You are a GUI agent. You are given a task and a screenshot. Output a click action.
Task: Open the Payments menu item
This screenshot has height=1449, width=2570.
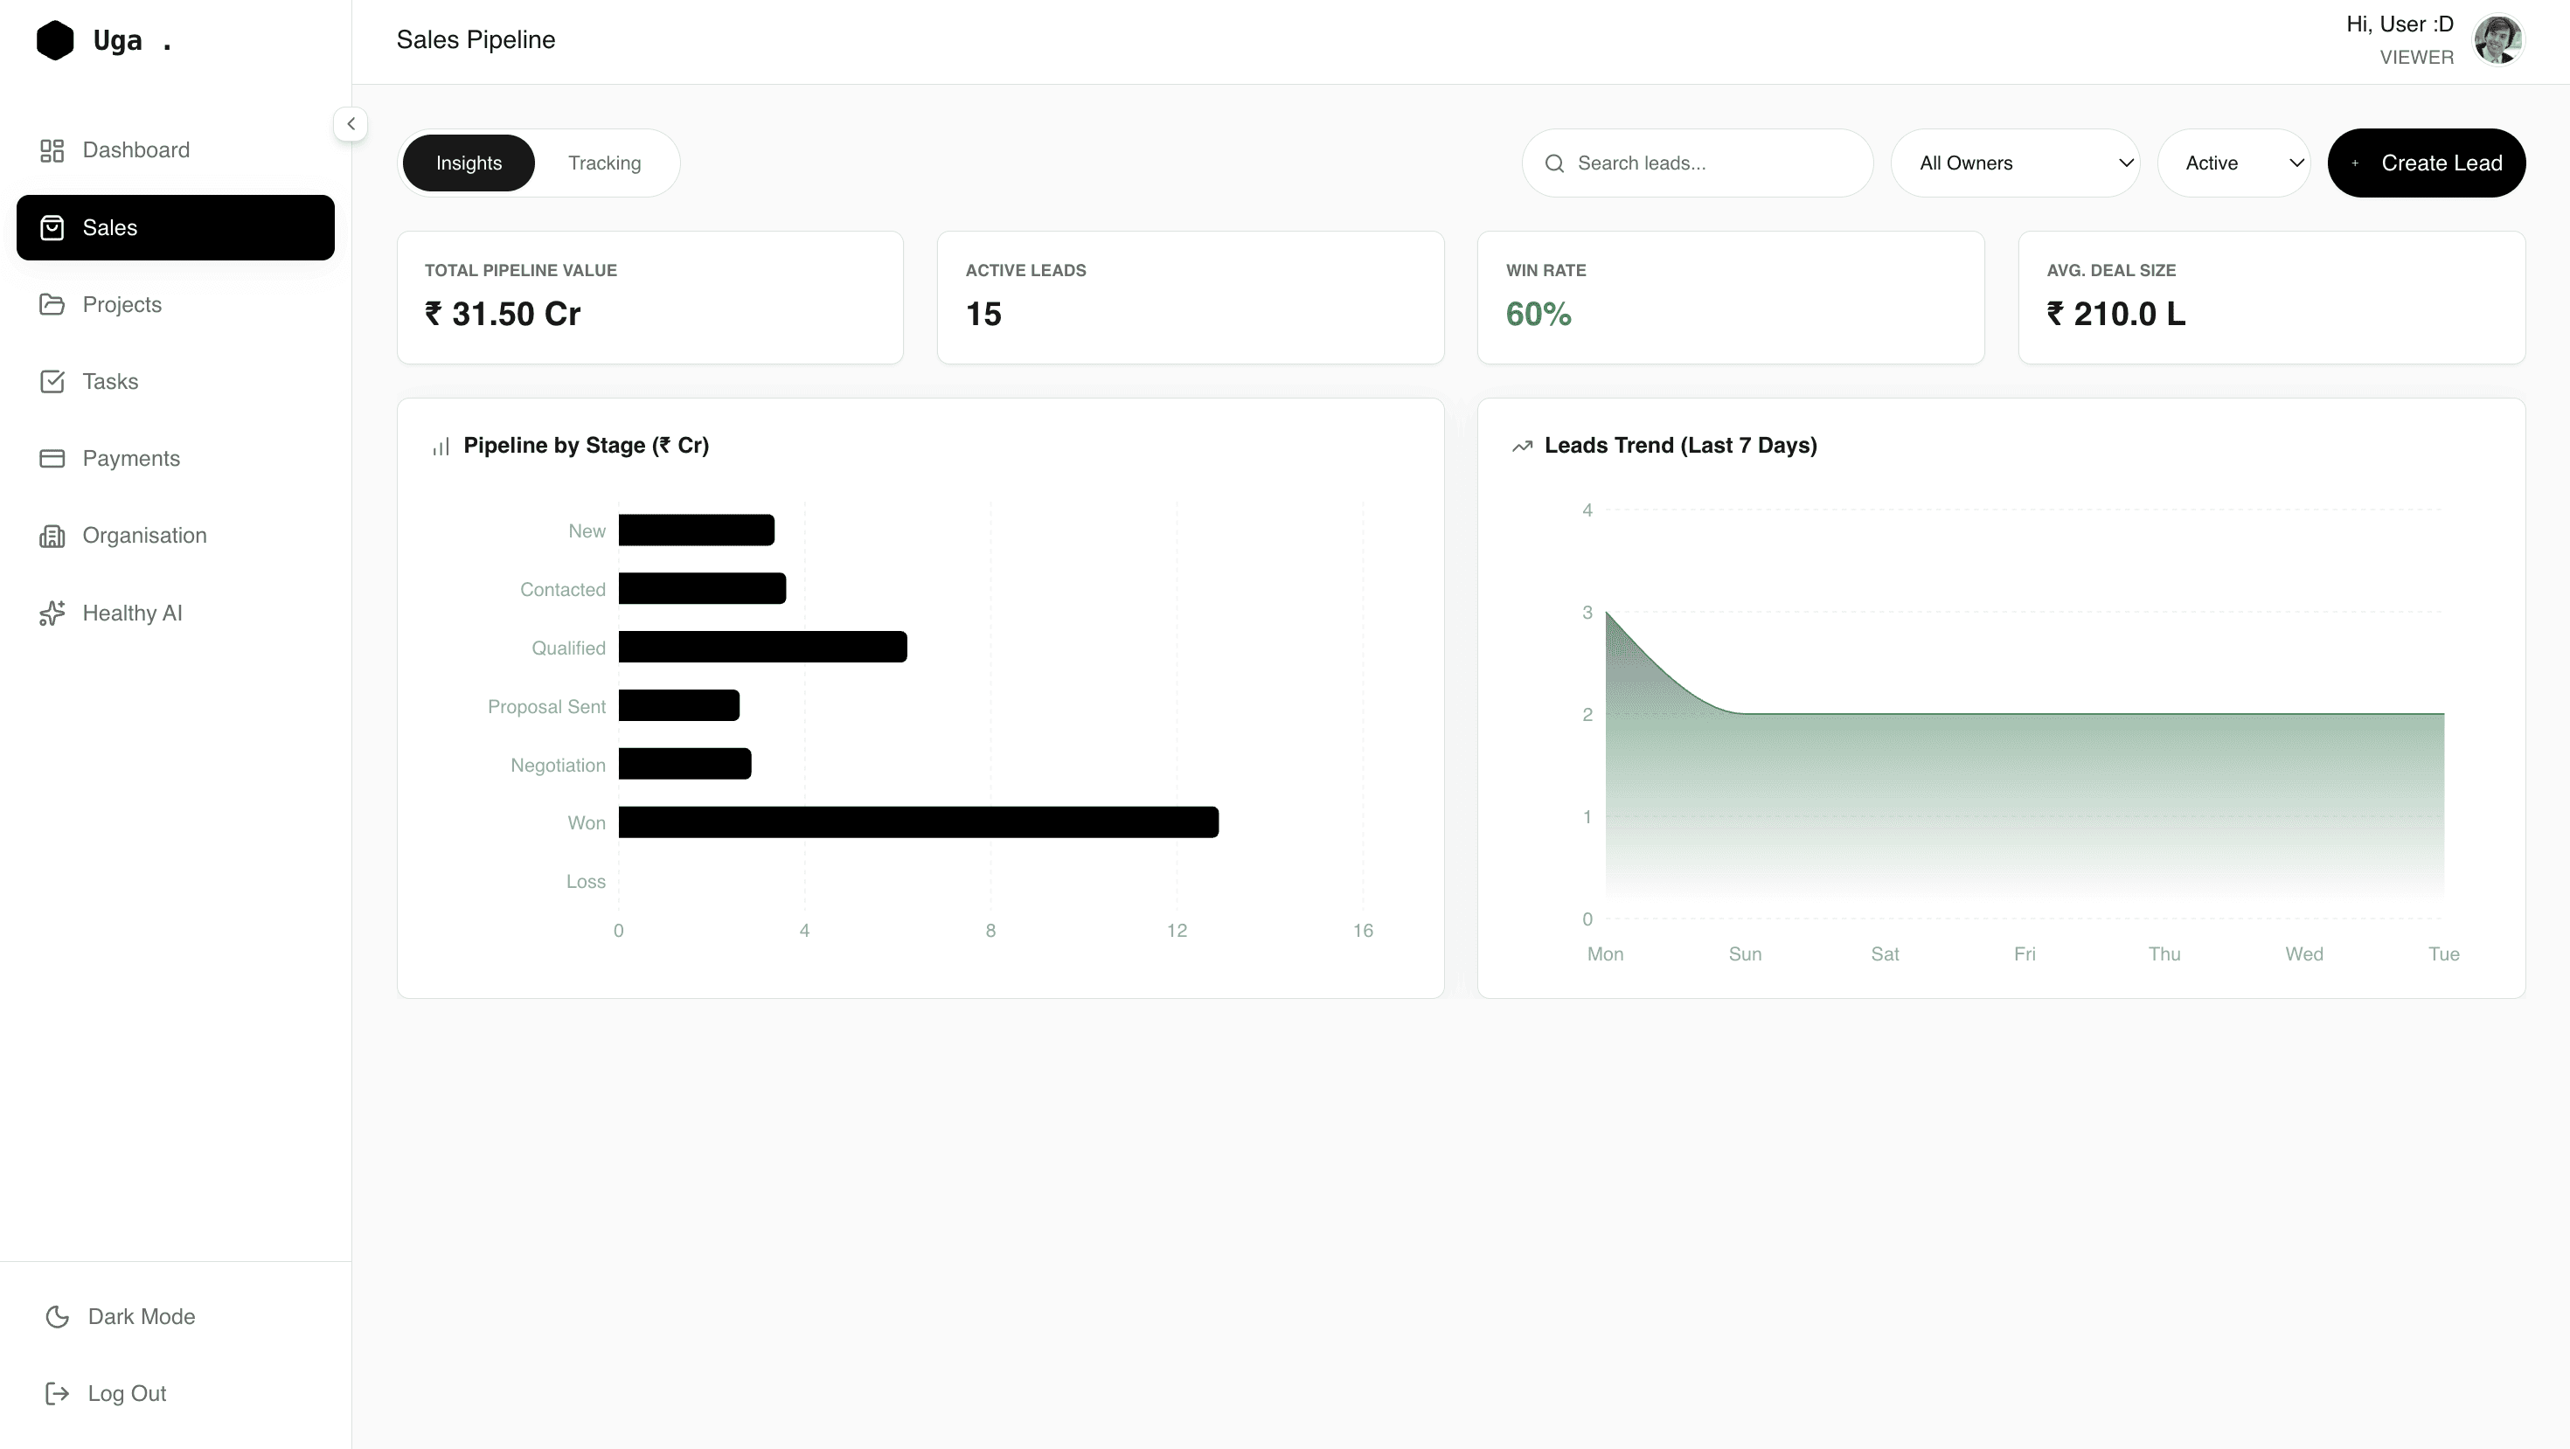click(131, 459)
